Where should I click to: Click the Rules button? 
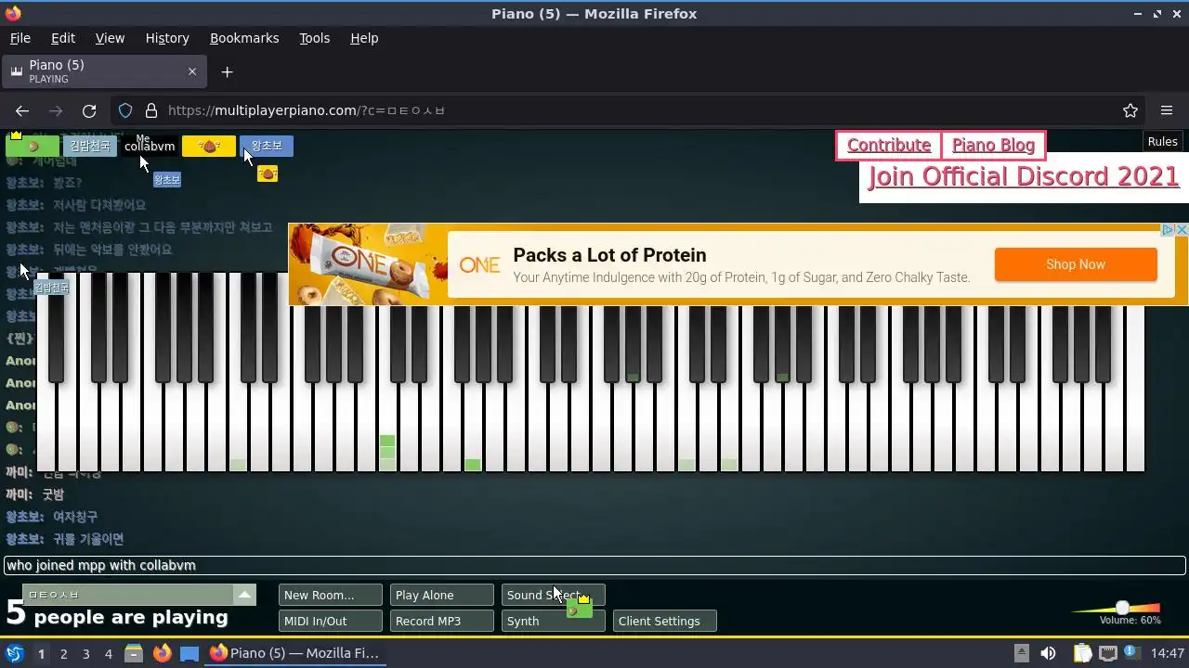1163,142
